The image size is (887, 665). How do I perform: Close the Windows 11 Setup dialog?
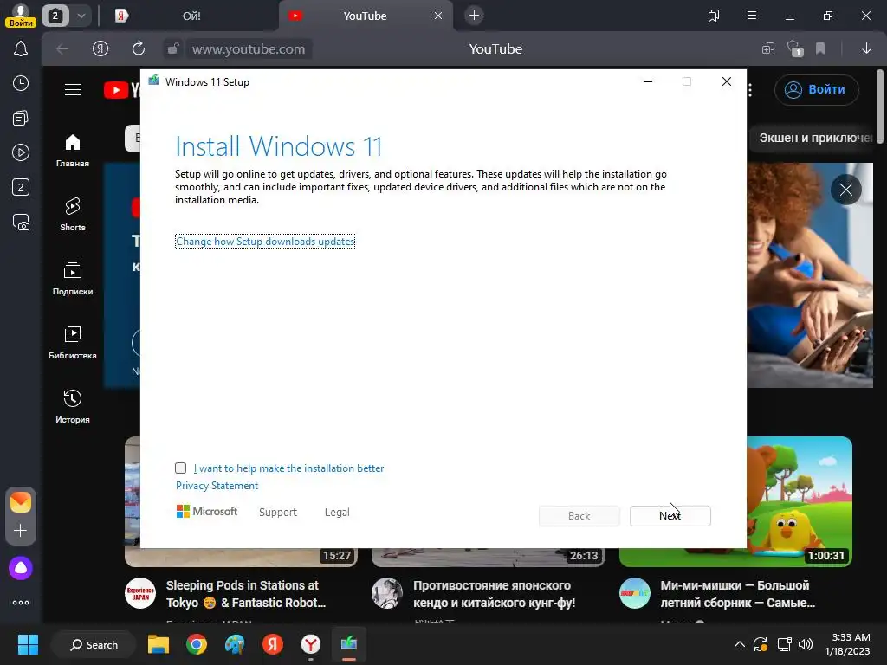[x=727, y=82]
